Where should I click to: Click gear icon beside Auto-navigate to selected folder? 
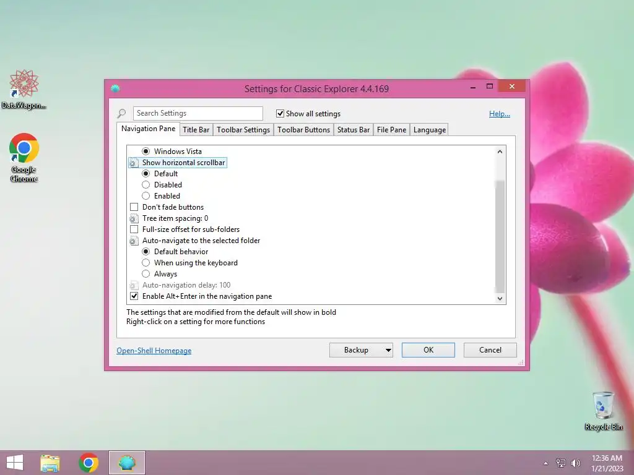[134, 241]
